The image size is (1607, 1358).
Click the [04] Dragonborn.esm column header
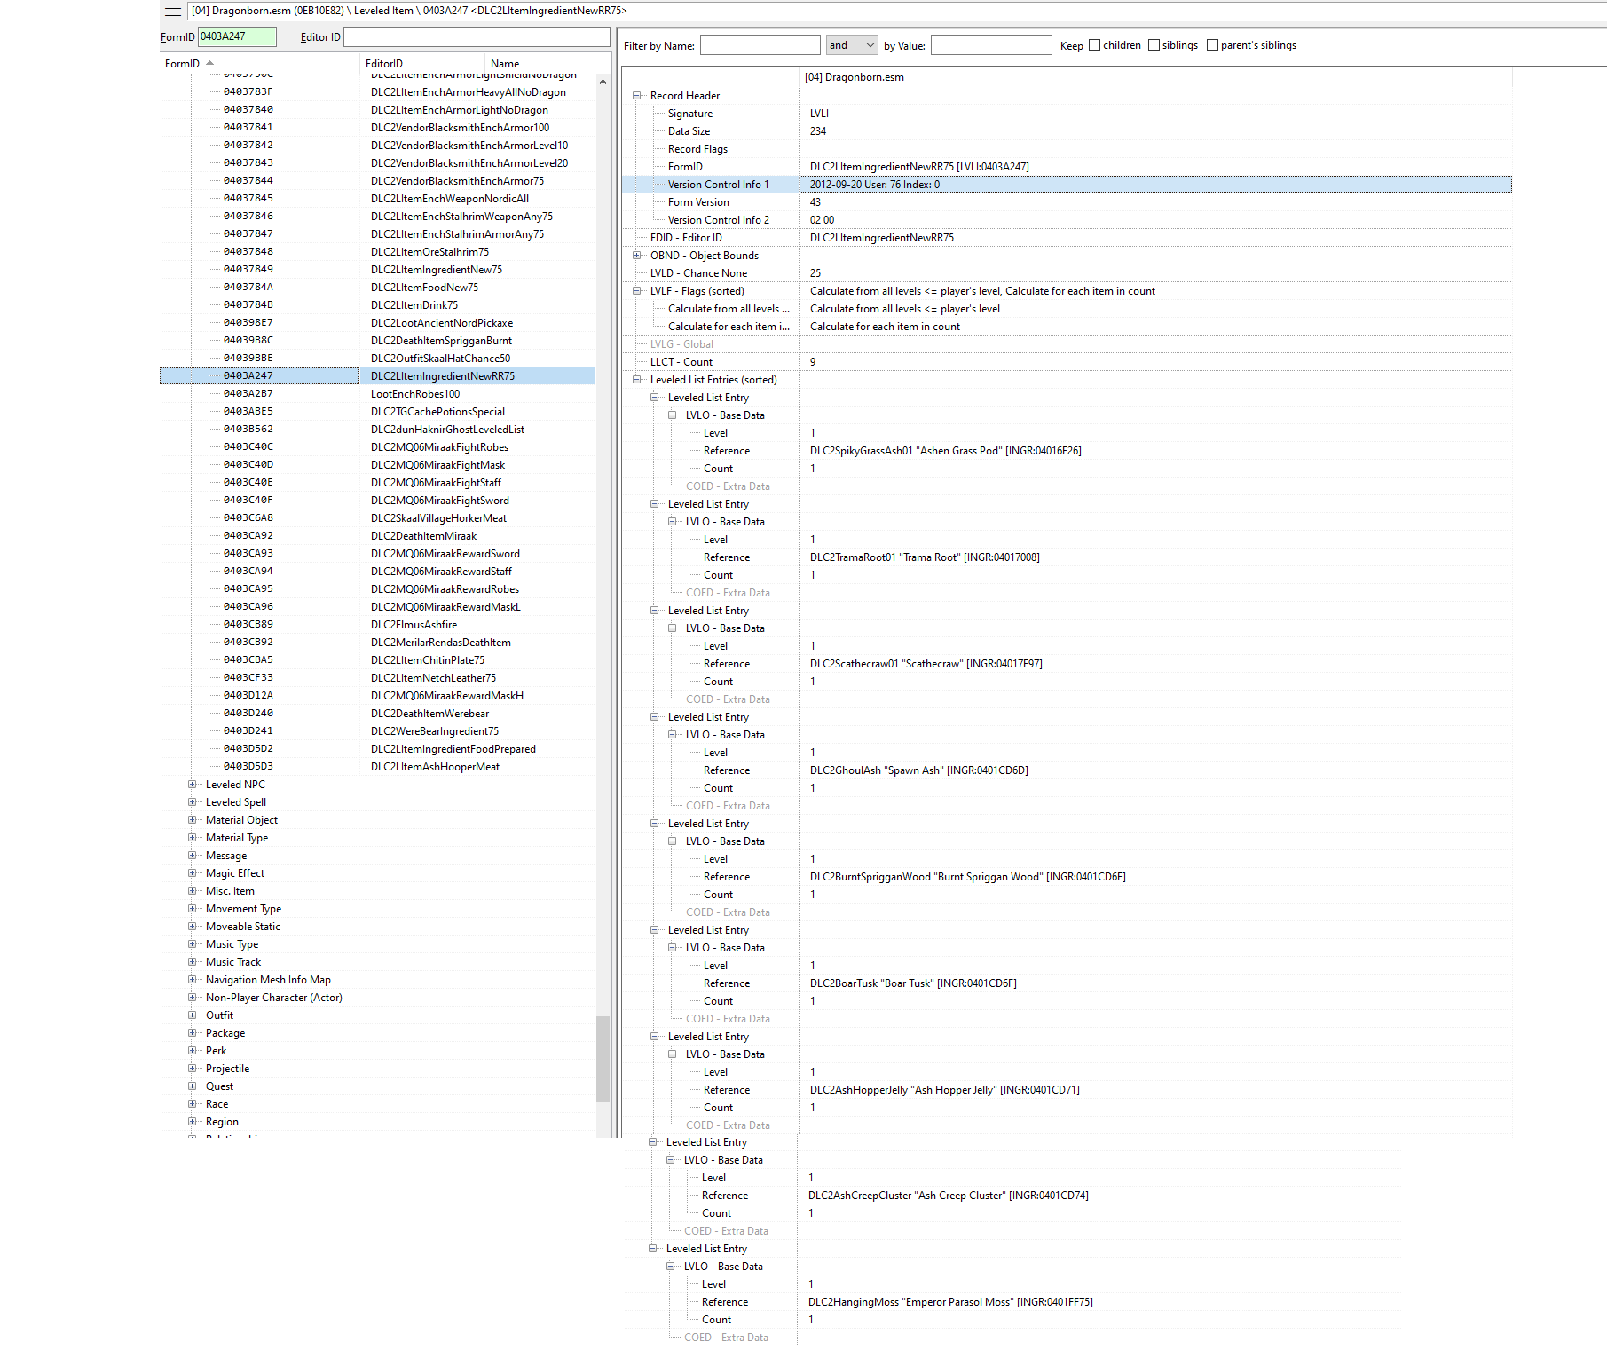[1155, 77]
